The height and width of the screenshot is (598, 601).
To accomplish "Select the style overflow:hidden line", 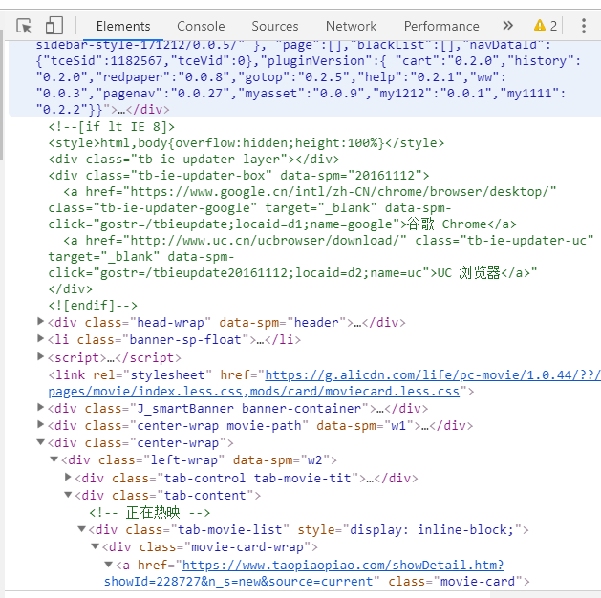I will [247, 143].
